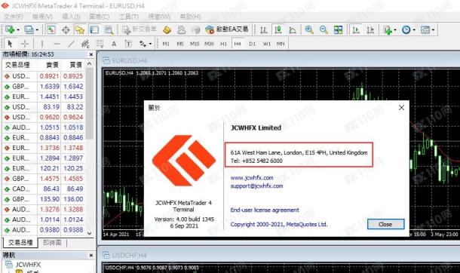
Task: Select JCWHFX node in the Navigator tree
Action: point(28,265)
